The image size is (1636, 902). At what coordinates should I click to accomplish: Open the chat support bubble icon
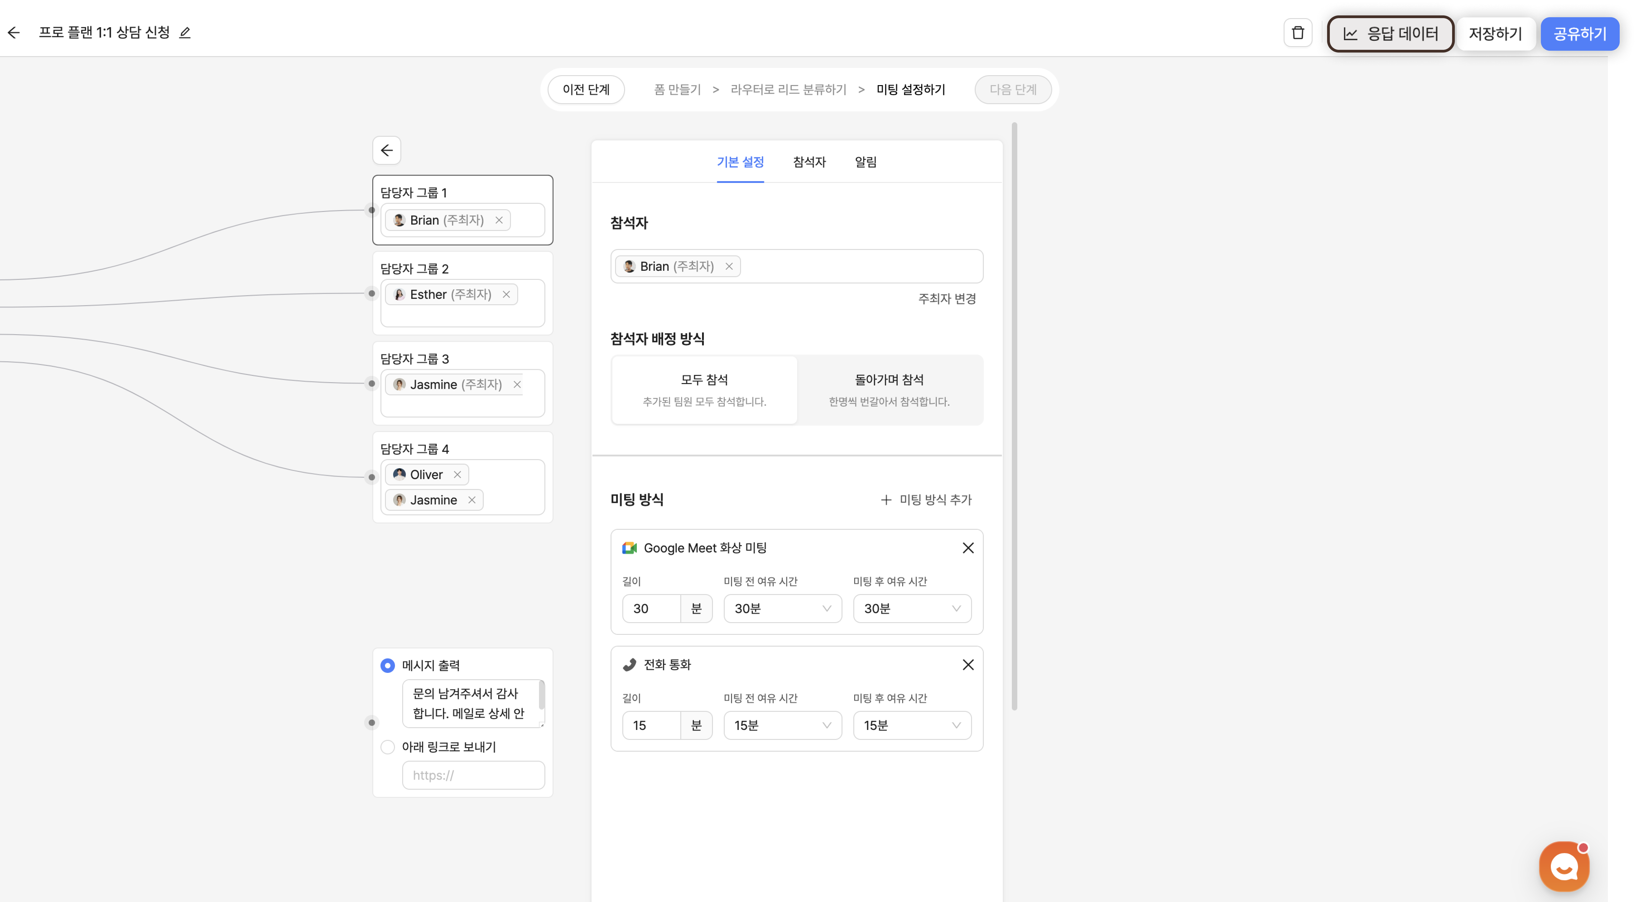click(1564, 866)
